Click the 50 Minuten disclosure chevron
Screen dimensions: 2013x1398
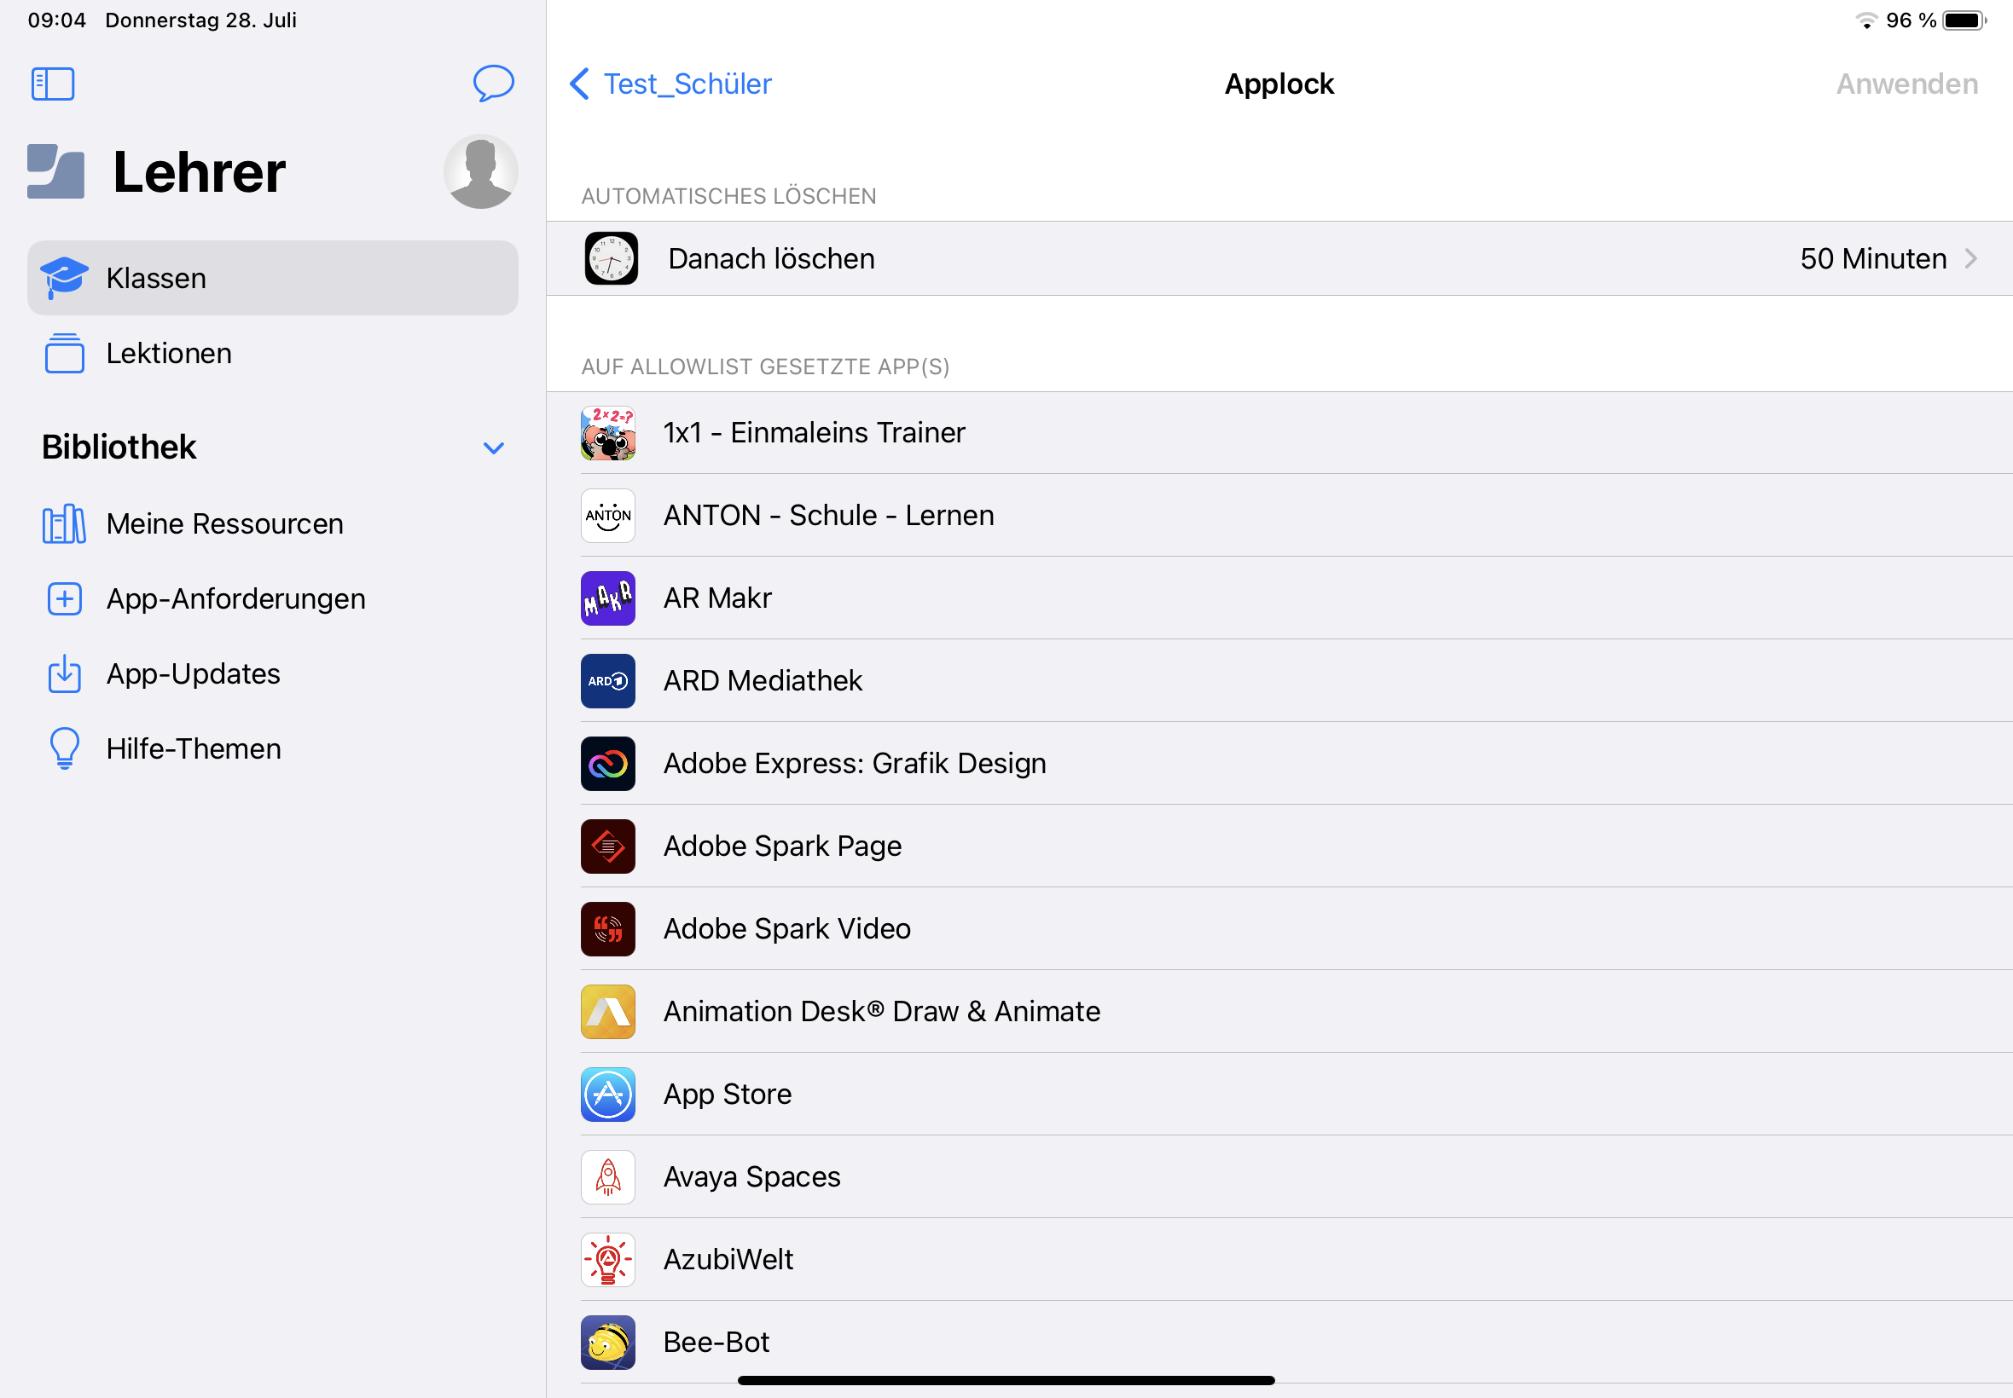click(x=1971, y=258)
